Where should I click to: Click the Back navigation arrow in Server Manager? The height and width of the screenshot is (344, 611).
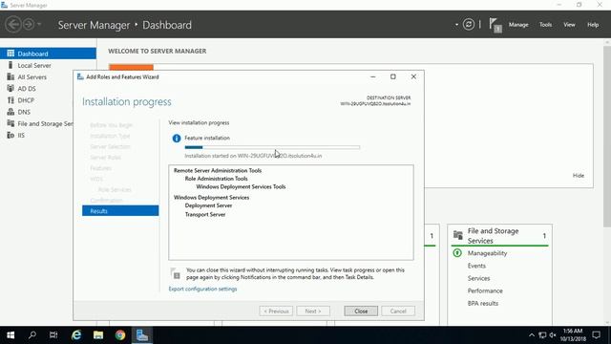[x=13, y=25]
